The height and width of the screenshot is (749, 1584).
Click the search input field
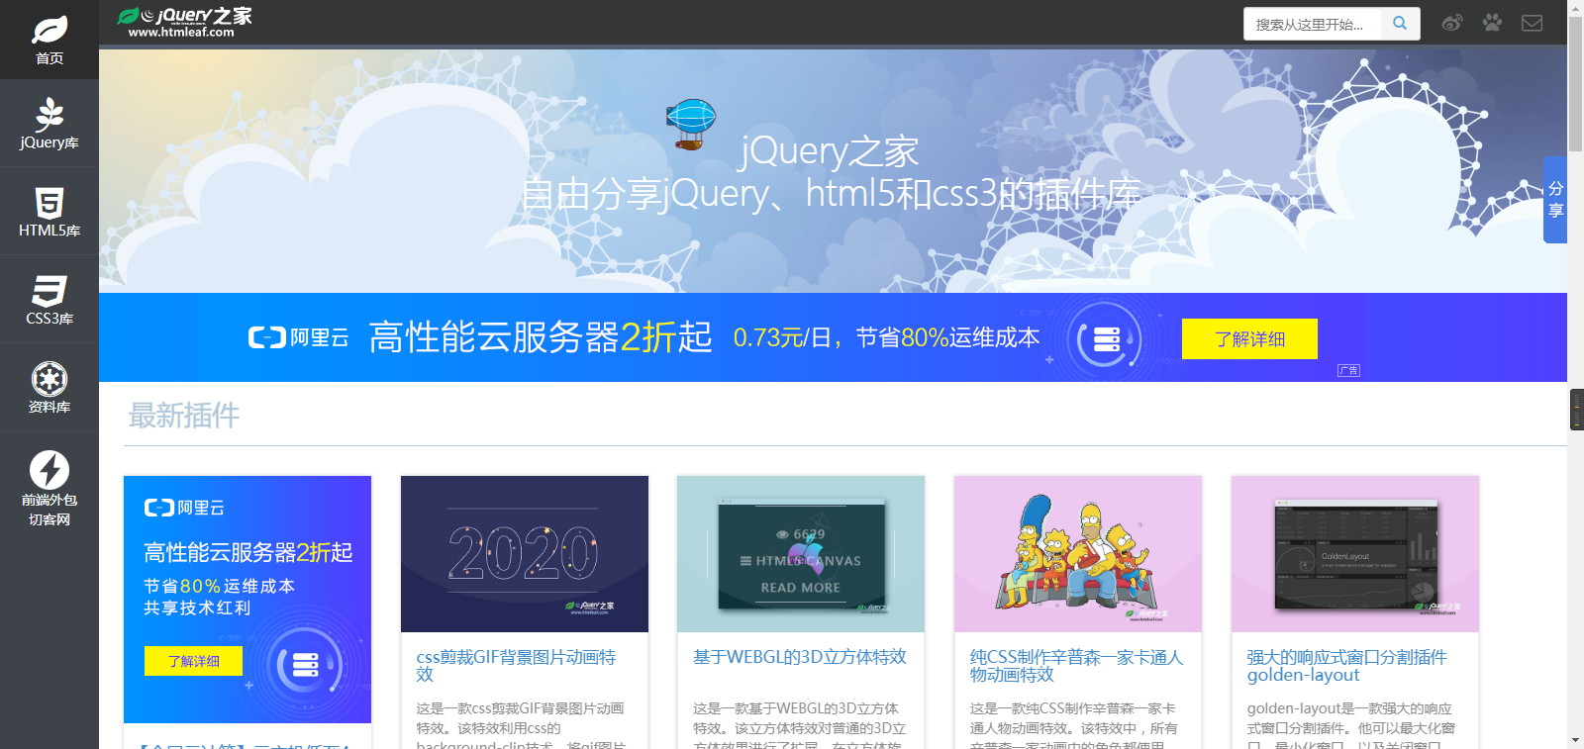click(x=1312, y=24)
